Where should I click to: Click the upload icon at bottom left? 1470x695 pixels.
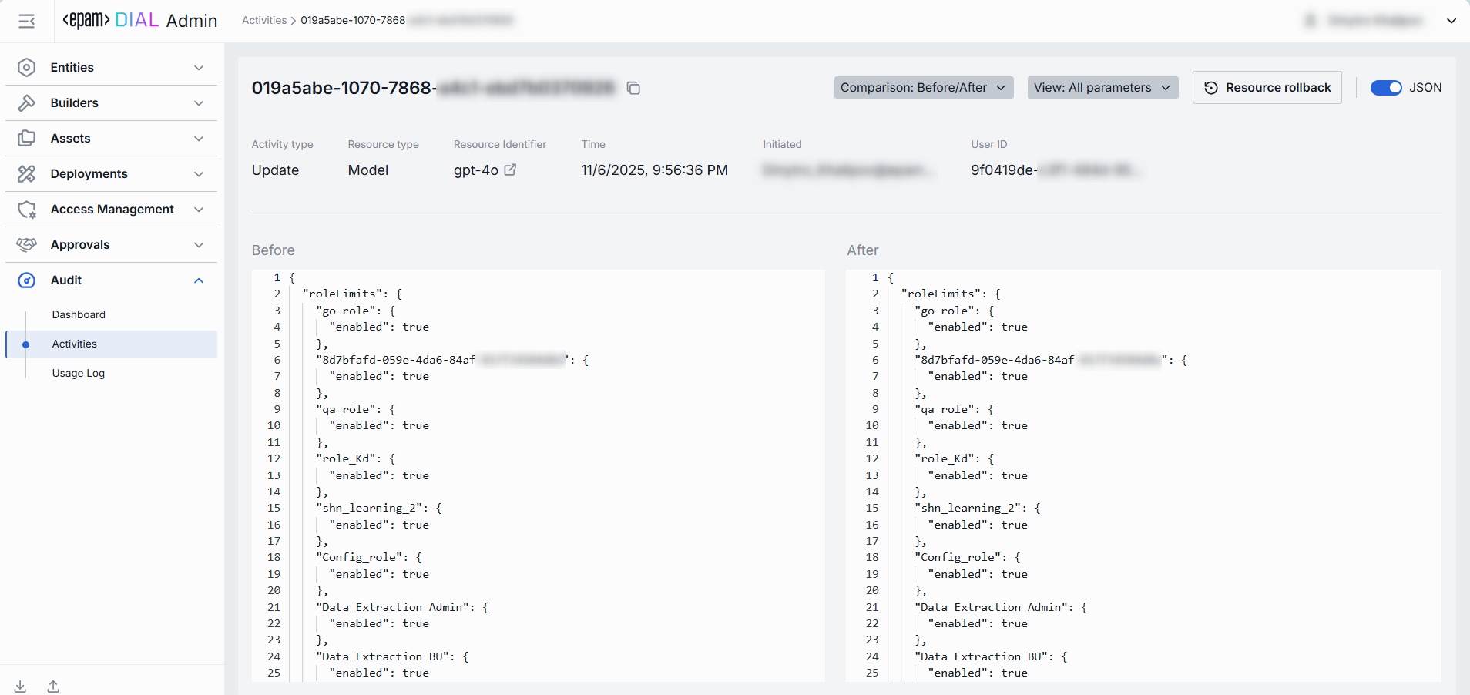click(x=53, y=686)
